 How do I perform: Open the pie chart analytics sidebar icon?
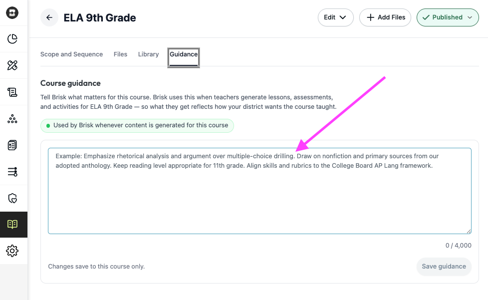12,39
